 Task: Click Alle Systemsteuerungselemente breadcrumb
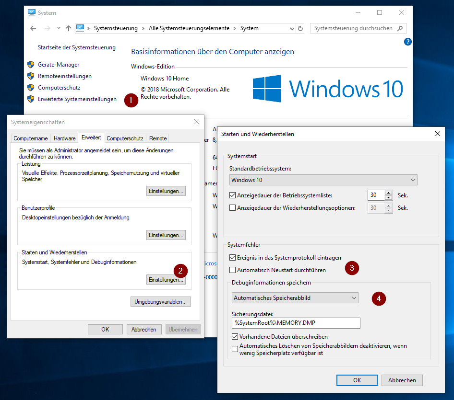189,28
